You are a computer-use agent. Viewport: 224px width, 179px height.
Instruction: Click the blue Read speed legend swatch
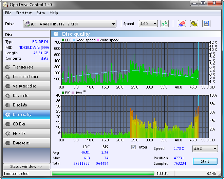pos(74,40)
